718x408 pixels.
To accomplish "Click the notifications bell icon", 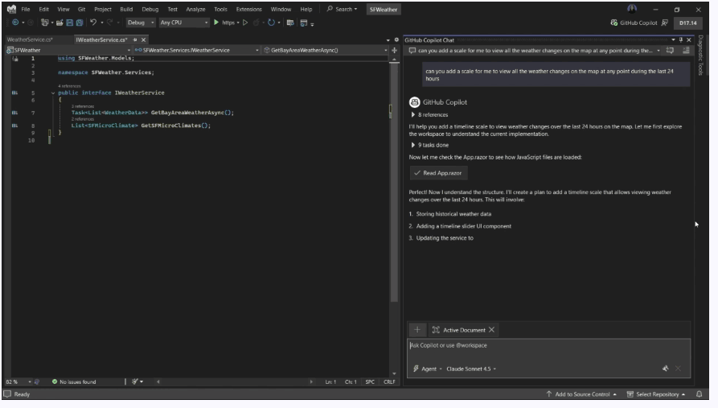I will click(700, 394).
